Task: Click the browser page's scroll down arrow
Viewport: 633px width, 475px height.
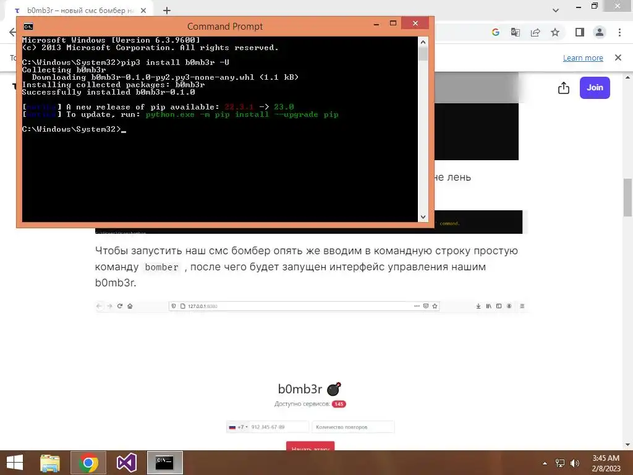Action: (x=628, y=445)
